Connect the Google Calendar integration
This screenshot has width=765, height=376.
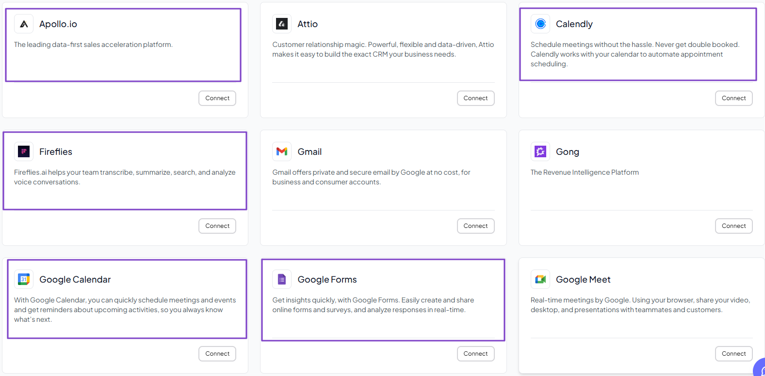tap(217, 354)
